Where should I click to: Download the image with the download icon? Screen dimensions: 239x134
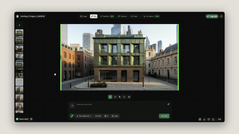click(204, 119)
